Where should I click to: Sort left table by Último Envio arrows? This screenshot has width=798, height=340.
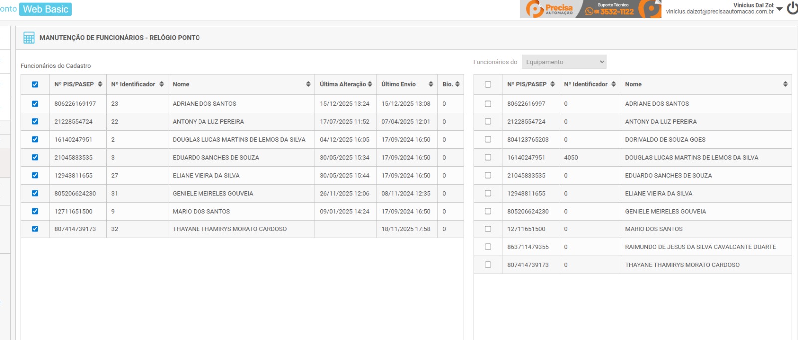pyautogui.click(x=431, y=84)
